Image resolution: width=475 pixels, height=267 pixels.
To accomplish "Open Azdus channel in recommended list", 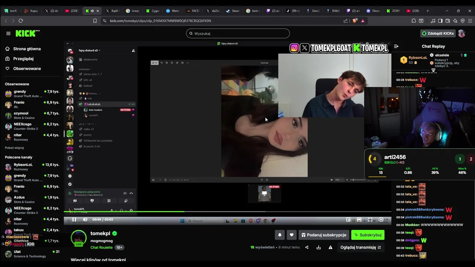I will [x=32, y=200].
